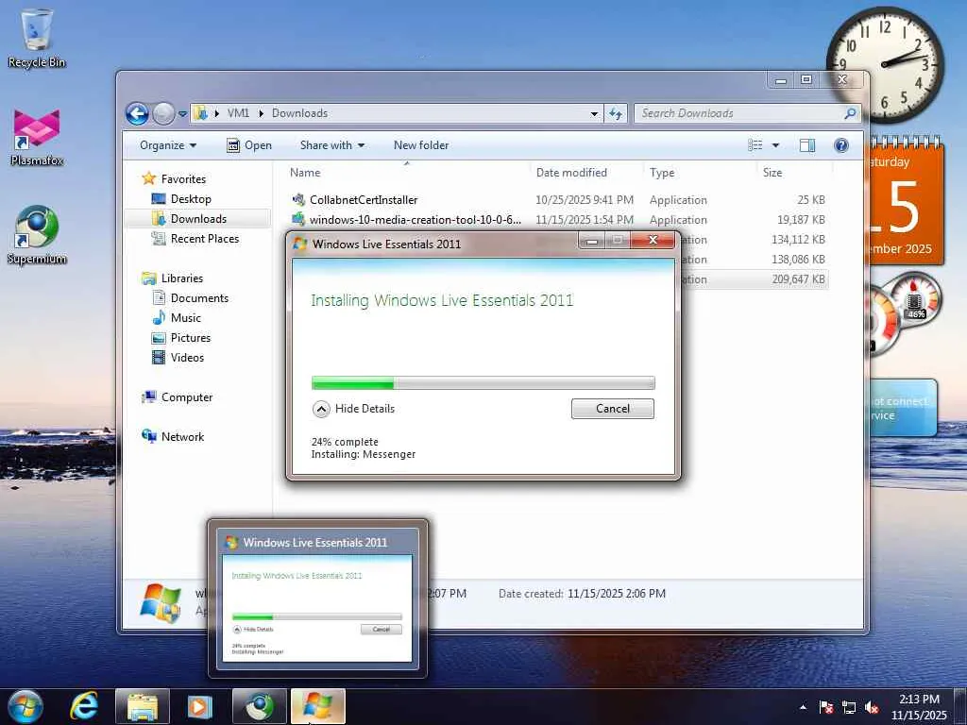Screen dimensions: 967x725
Task: Open the taskbar clock and date
Action: (x=919, y=707)
